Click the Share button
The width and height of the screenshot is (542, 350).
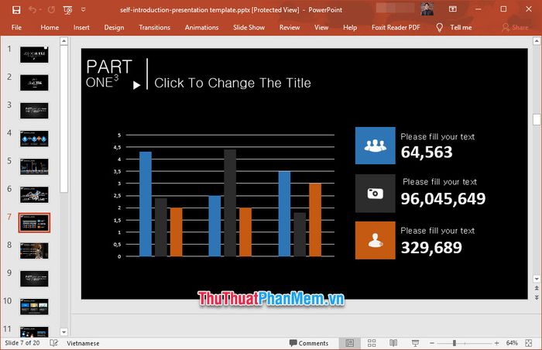pyautogui.click(x=515, y=27)
